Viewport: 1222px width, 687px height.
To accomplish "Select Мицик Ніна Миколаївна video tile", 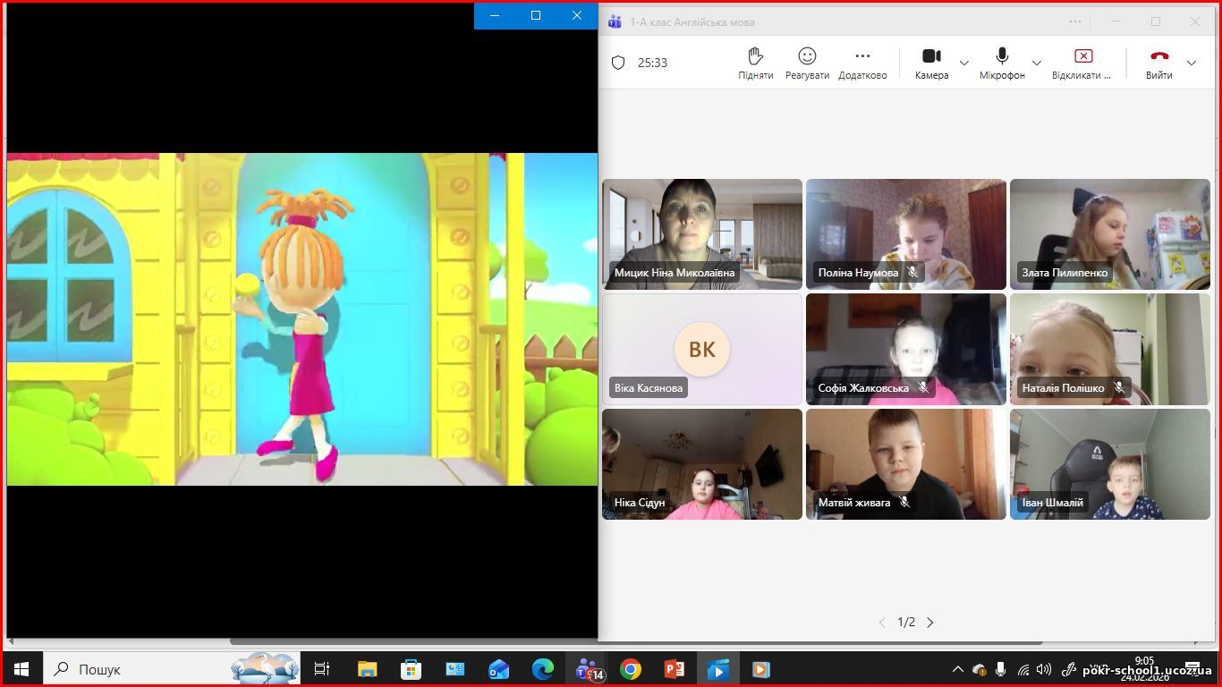I will click(x=702, y=233).
